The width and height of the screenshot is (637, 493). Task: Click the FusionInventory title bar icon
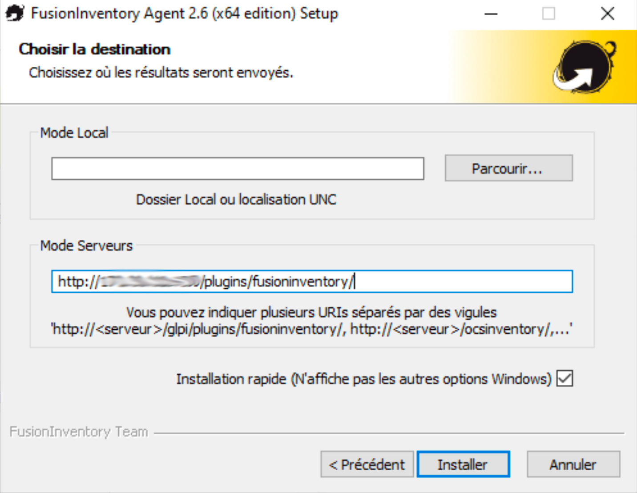click(x=14, y=13)
